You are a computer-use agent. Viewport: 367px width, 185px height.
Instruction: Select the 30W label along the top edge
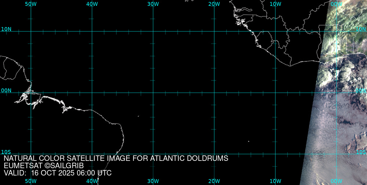pos(153,4)
